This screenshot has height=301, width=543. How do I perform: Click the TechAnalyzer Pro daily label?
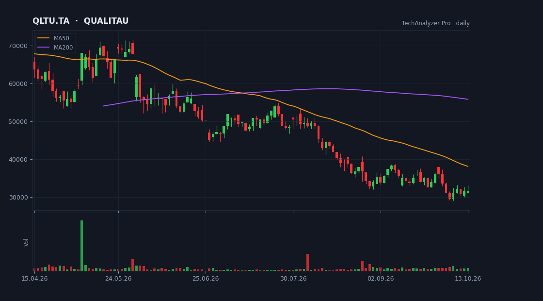pos(436,23)
